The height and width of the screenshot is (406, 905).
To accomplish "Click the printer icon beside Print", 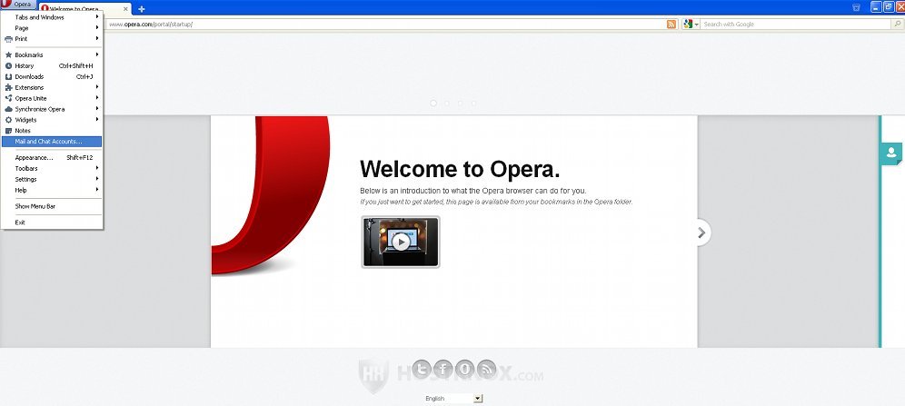I will click(9, 39).
